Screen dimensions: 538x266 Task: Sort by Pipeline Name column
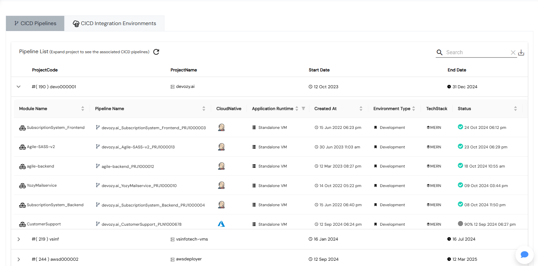tap(204, 109)
